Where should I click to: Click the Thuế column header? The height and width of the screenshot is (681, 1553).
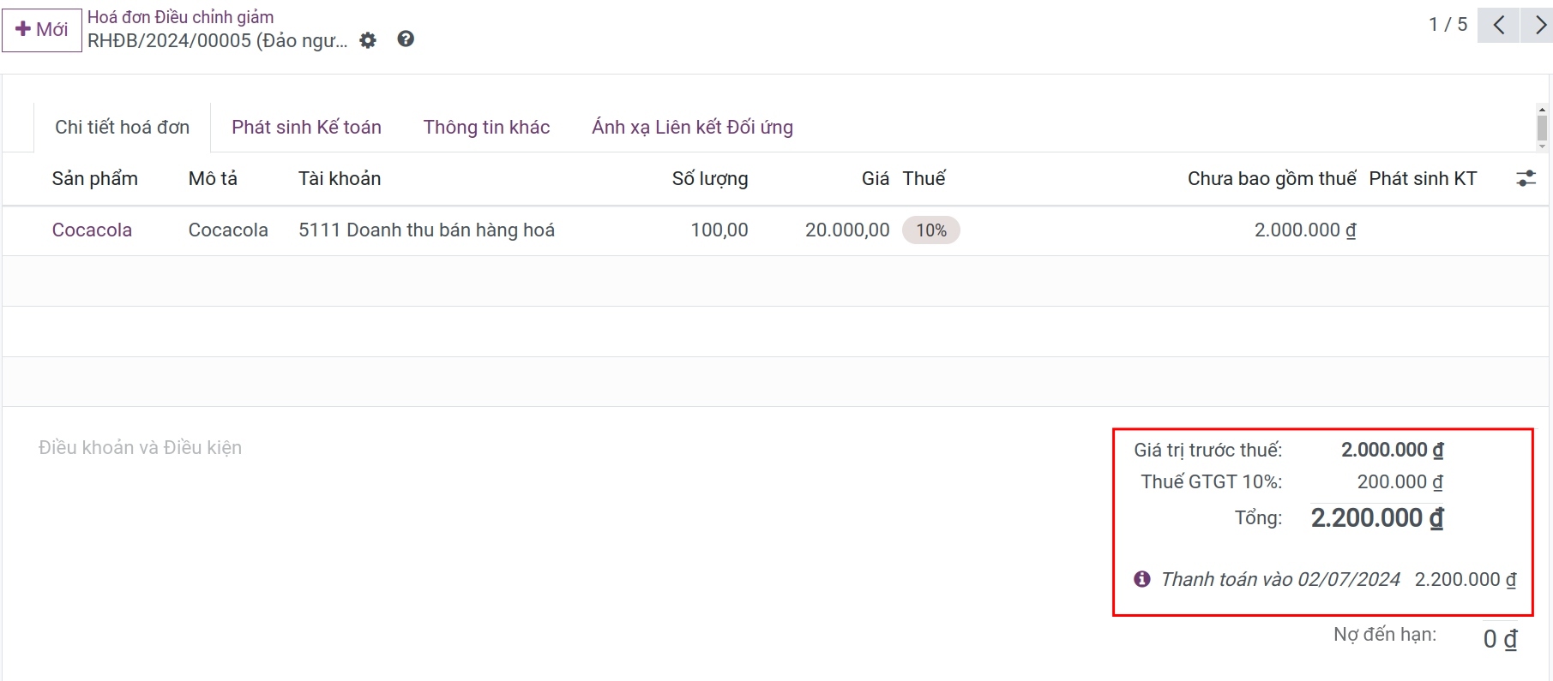[924, 179]
